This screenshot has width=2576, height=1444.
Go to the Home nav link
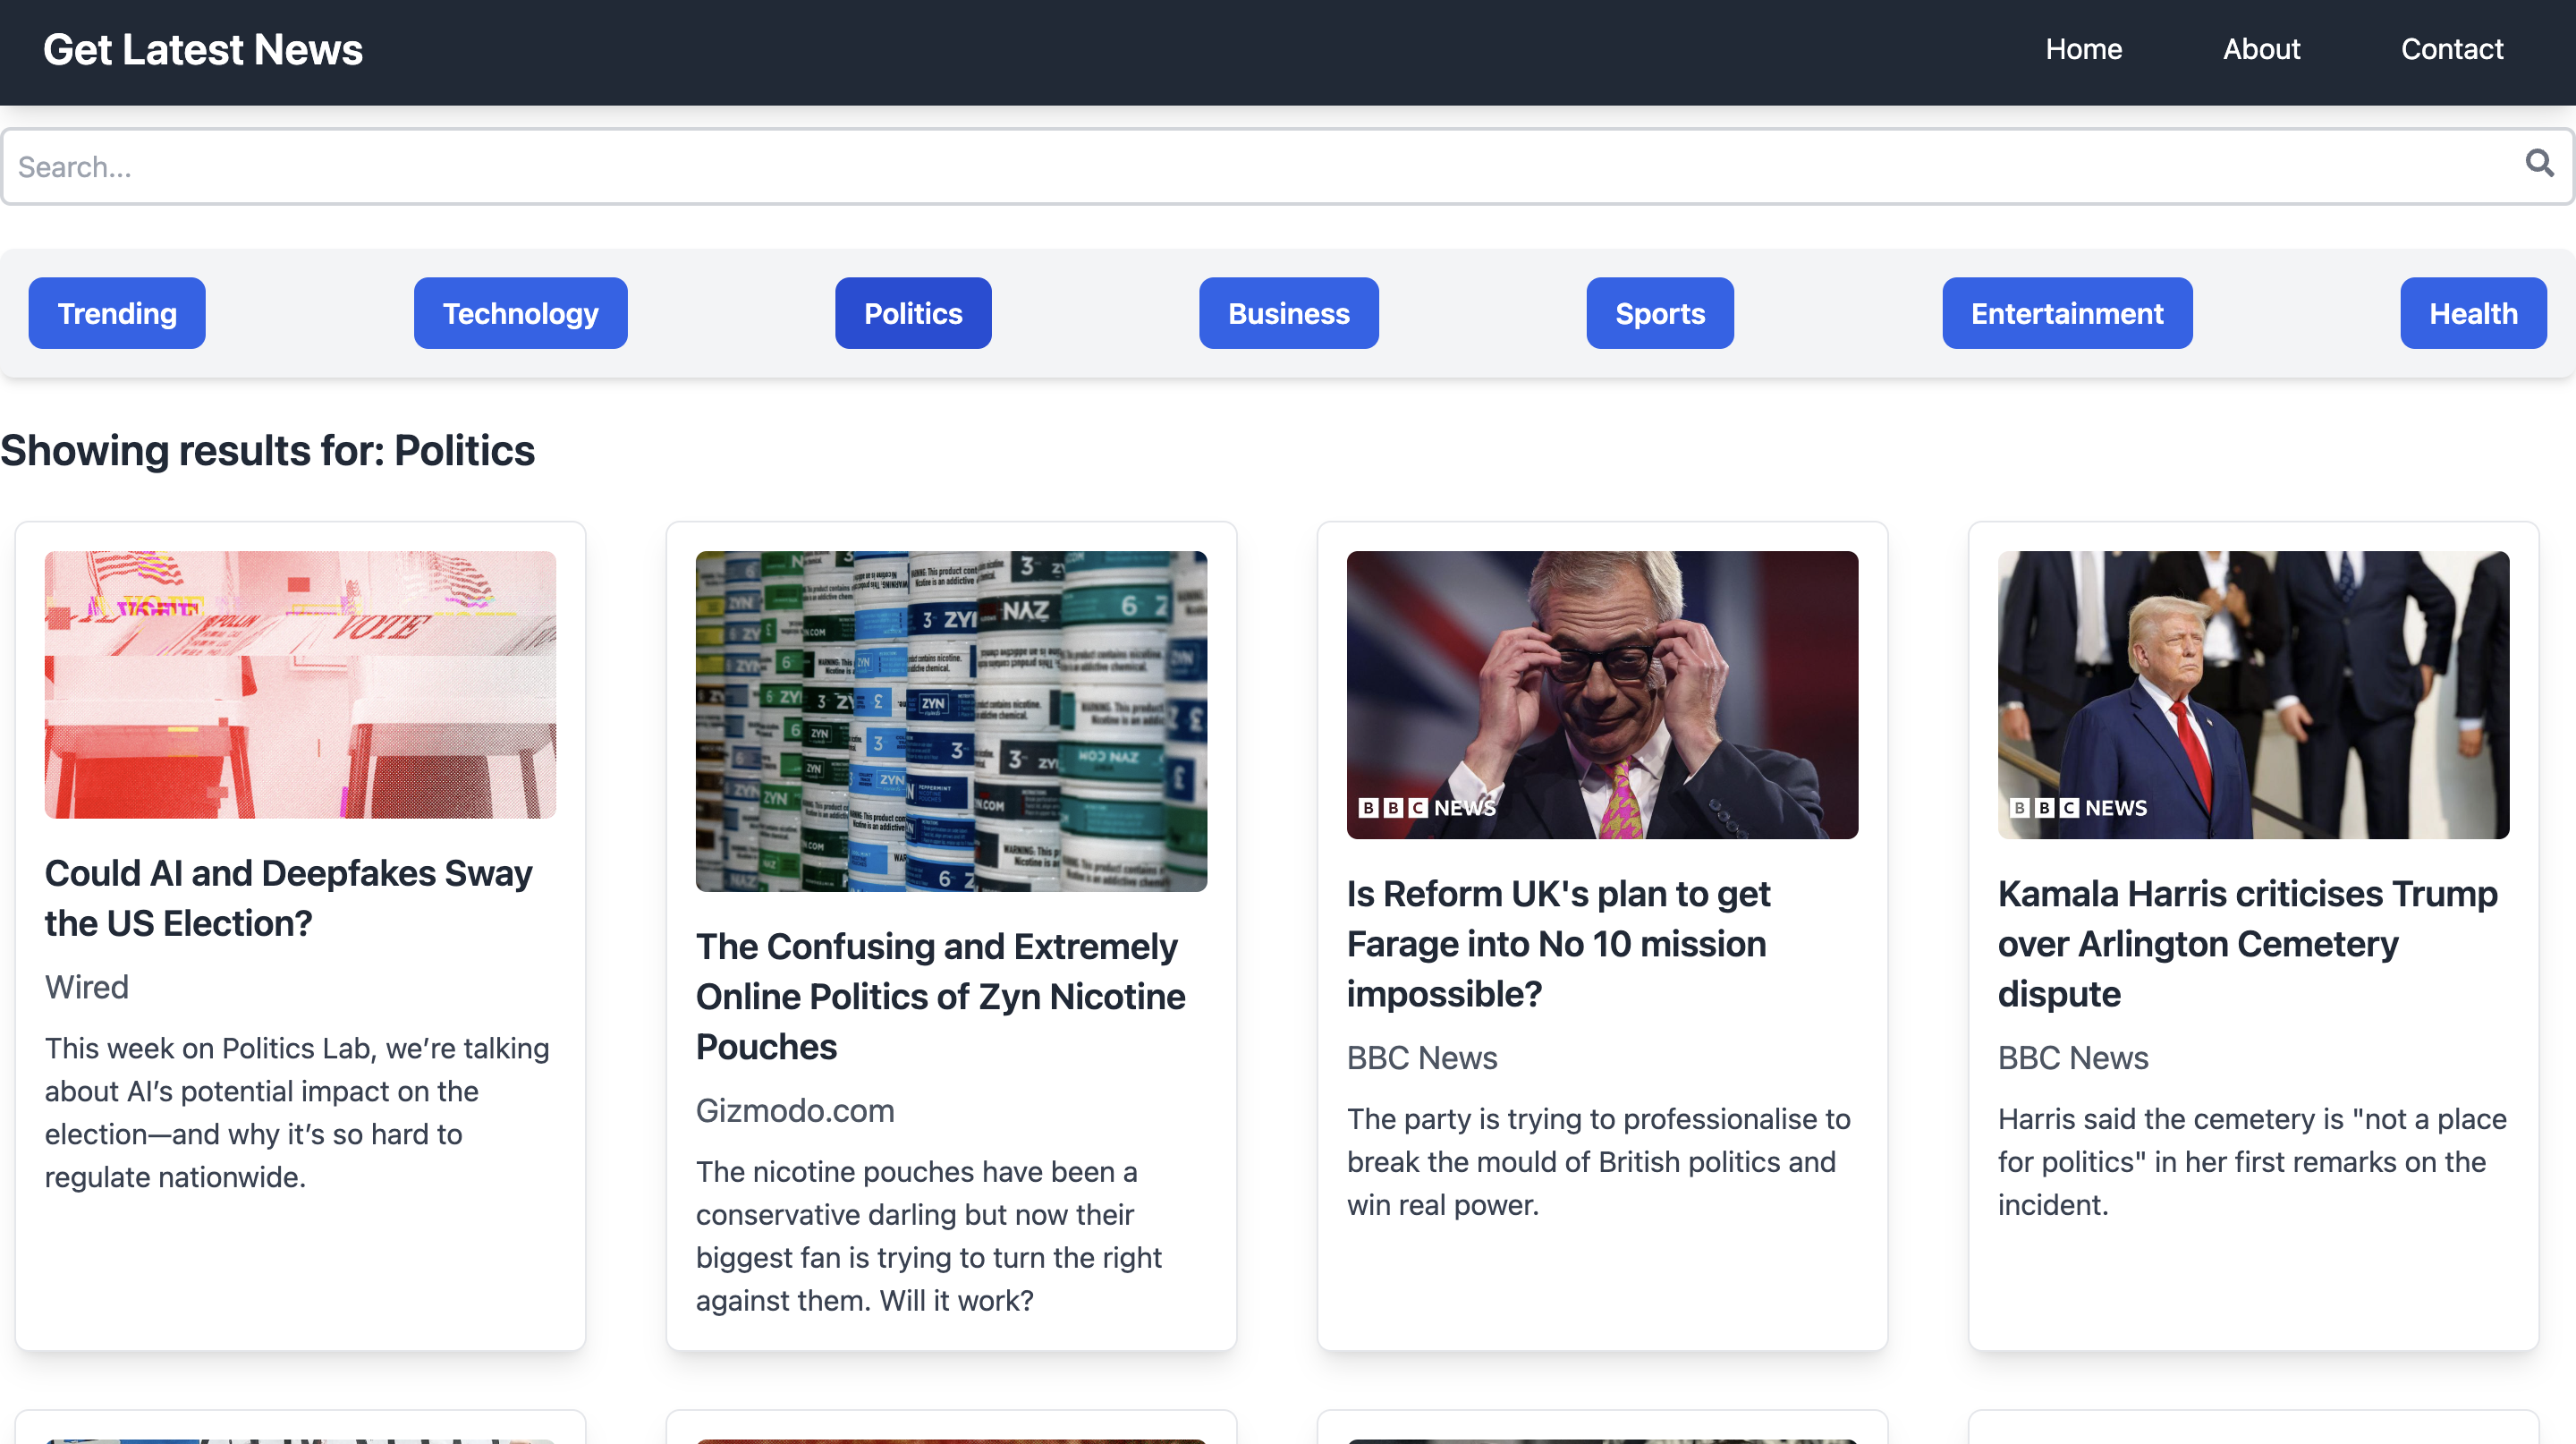click(x=2083, y=49)
